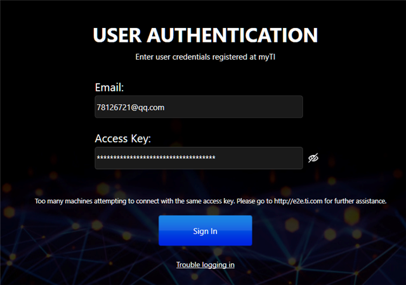Click the subtitle about credentials at myTI
This screenshot has height=285, width=406.
[206, 57]
